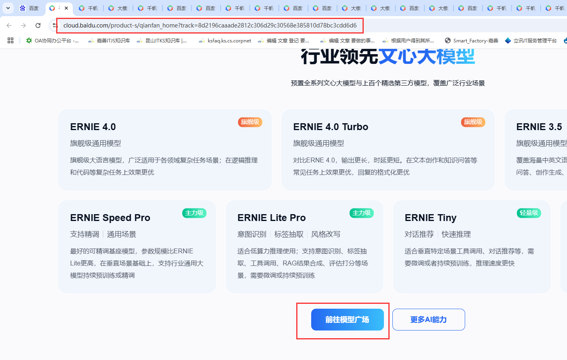The width and height of the screenshot is (567, 360).
Task: Switch to the first 百度 tab with paw favicon
Action: coord(30,8)
